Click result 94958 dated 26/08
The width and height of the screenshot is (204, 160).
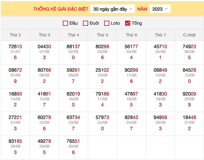(160, 118)
